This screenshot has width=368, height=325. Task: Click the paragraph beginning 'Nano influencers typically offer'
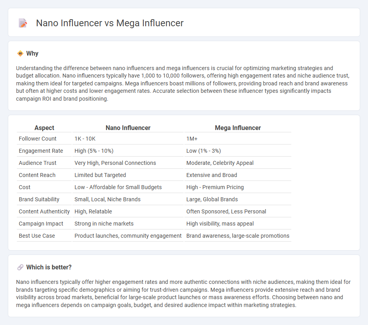(x=184, y=293)
